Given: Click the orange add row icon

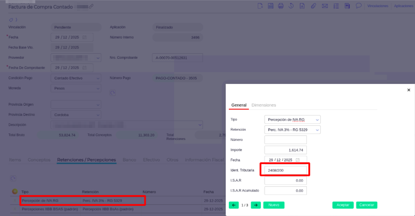Looking at the screenshot, I should (x=15, y=191).
